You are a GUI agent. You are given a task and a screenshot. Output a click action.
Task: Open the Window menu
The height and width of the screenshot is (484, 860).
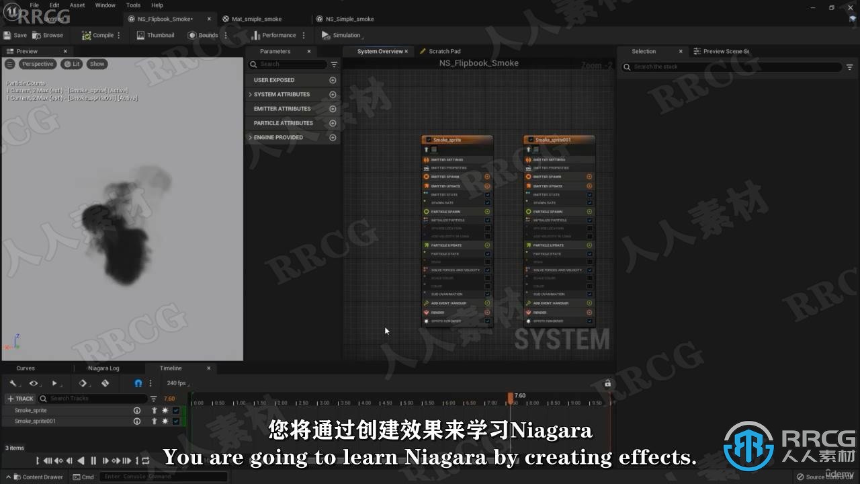105,5
